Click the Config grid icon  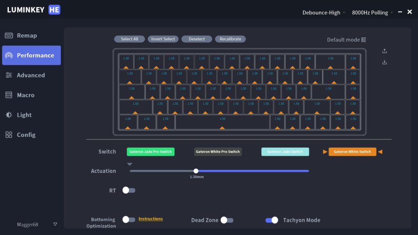click(9, 135)
